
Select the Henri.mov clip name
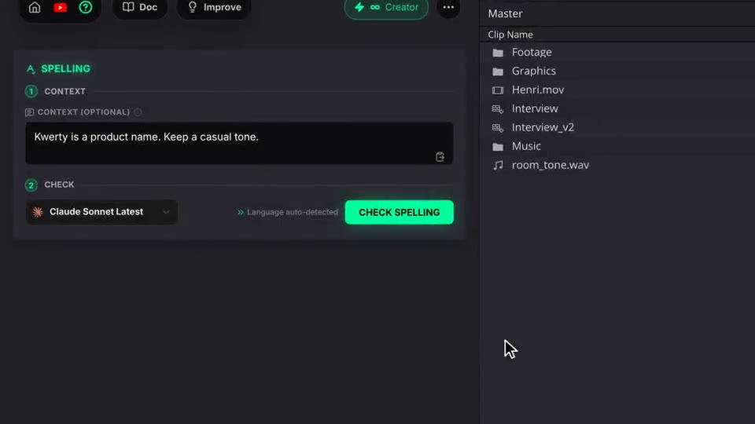[538, 90]
